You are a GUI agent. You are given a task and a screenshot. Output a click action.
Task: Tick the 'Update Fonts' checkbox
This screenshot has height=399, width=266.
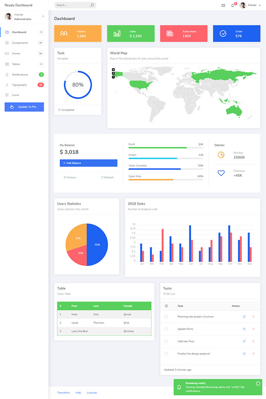166,329
